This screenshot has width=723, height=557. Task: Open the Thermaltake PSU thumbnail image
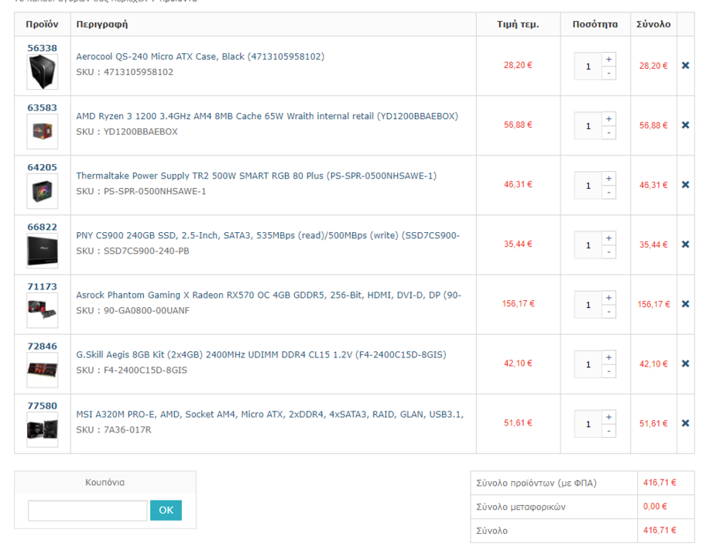[x=43, y=191]
